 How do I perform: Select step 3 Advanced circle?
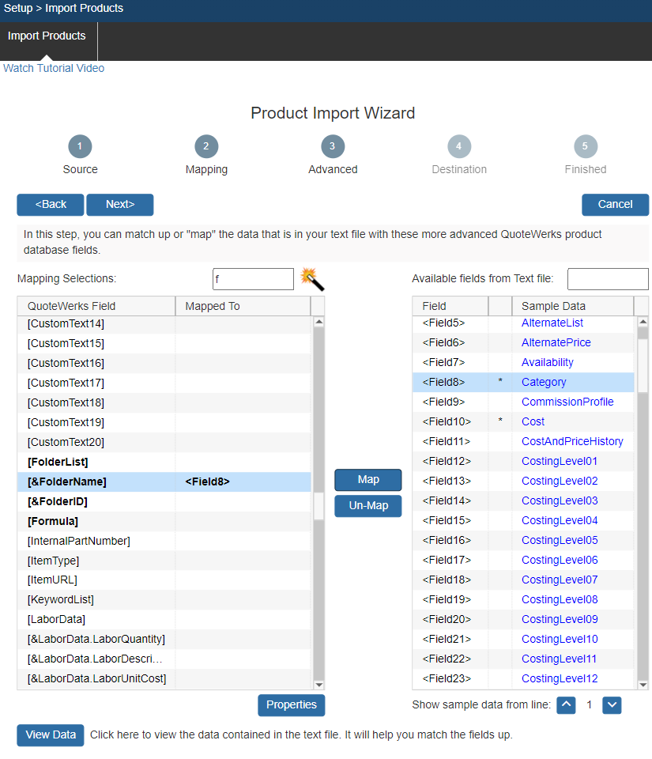333,146
